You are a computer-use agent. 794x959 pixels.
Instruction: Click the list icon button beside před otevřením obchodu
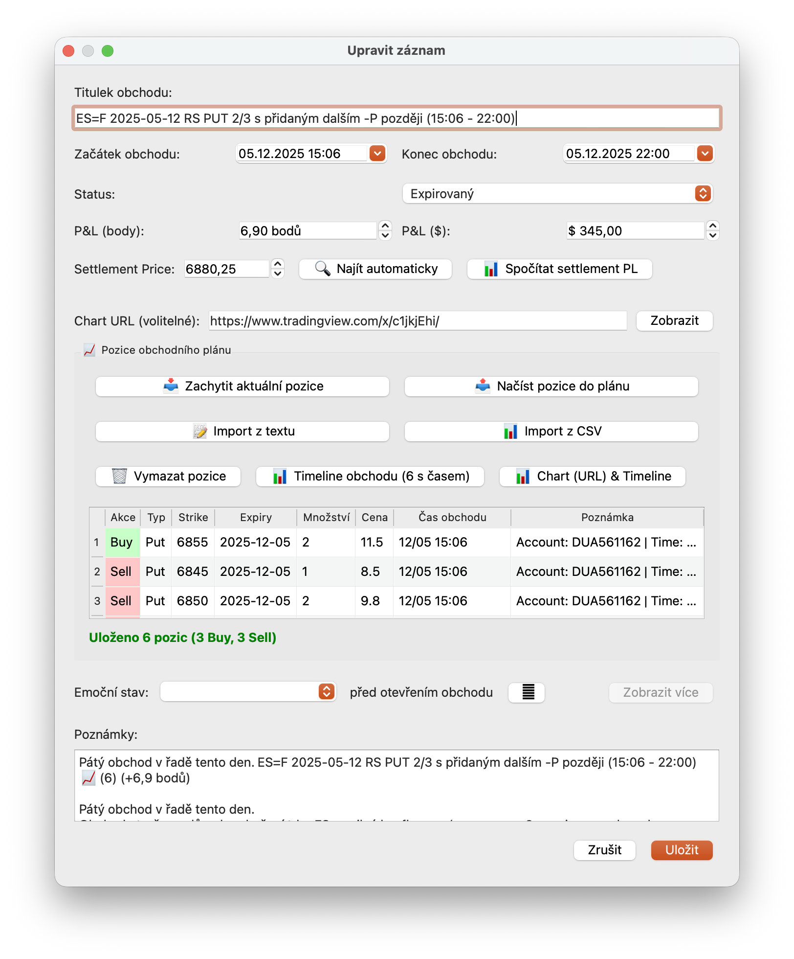tap(527, 692)
